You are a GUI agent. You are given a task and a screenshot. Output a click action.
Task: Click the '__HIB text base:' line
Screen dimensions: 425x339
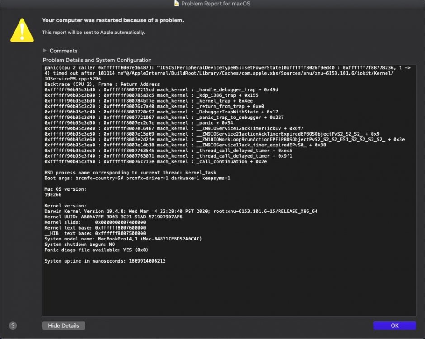tap(95, 233)
